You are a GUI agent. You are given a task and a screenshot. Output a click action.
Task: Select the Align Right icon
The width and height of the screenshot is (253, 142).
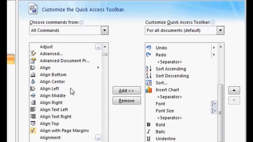click(33, 103)
